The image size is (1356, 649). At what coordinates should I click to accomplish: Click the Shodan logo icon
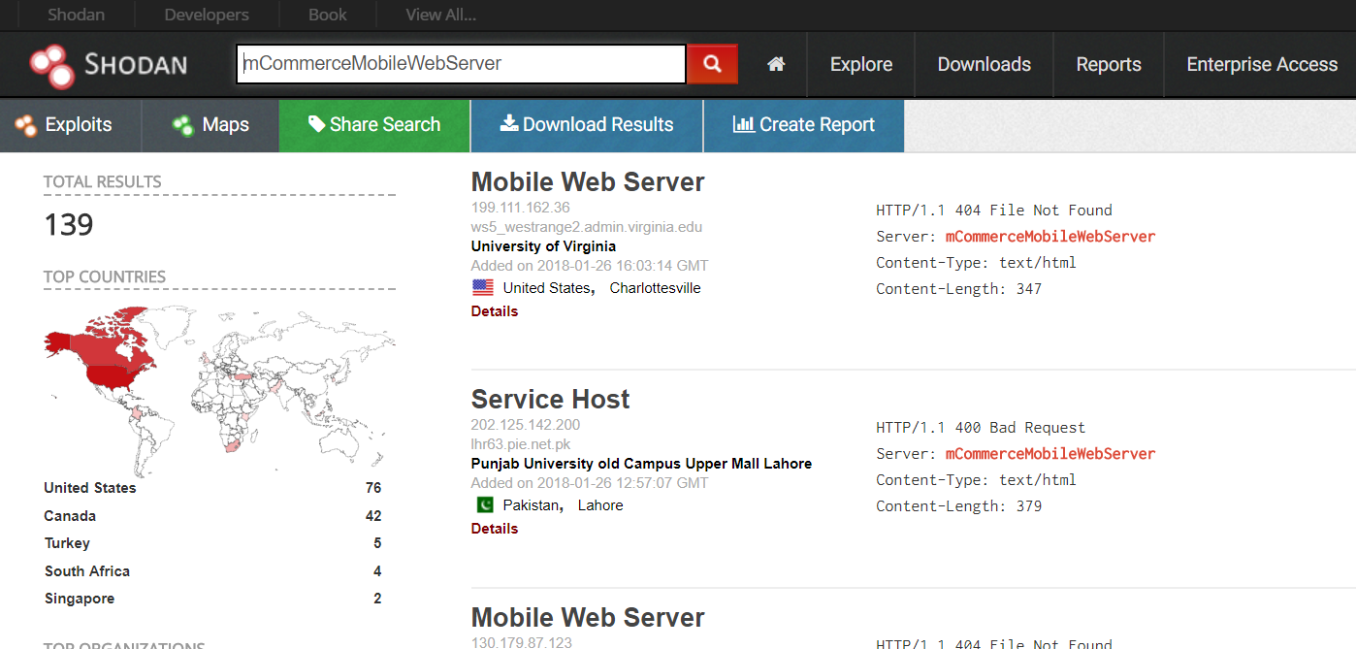click(51, 65)
